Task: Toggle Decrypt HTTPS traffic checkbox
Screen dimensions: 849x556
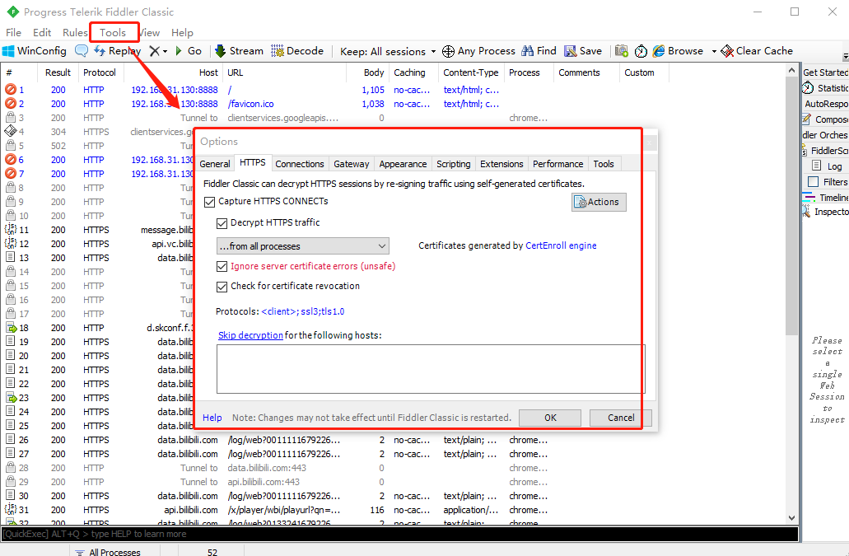Action: 222,223
